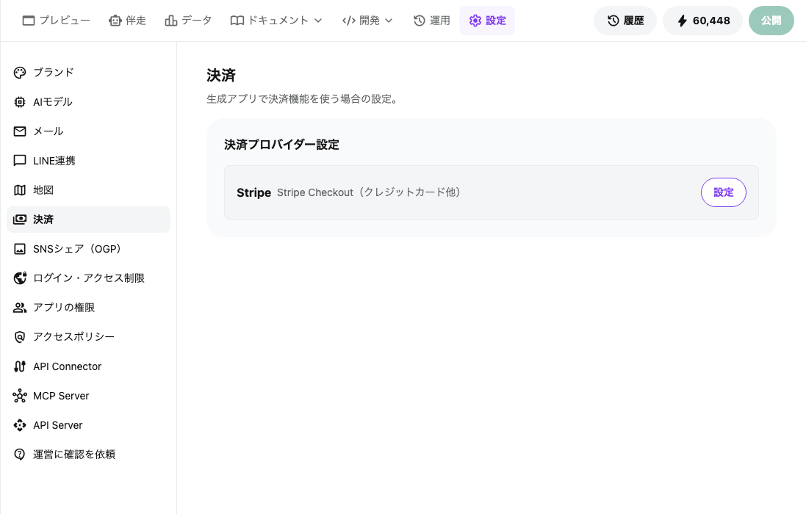Image resolution: width=806 pixels, height=514 pixels.
Task: Click the palette icon beside ブランド
Action: (20, 73)
